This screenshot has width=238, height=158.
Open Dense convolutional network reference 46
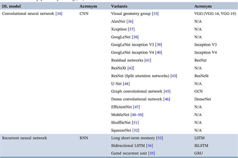pyautogui.click(x=167, y=99)
